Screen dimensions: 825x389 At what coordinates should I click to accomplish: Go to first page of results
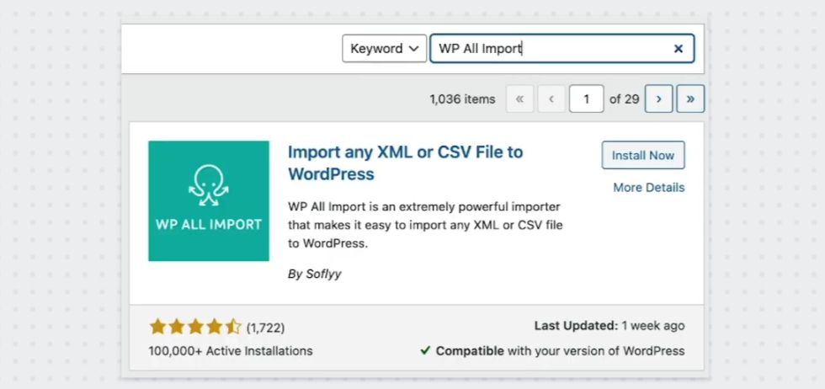tap(520, 99)
